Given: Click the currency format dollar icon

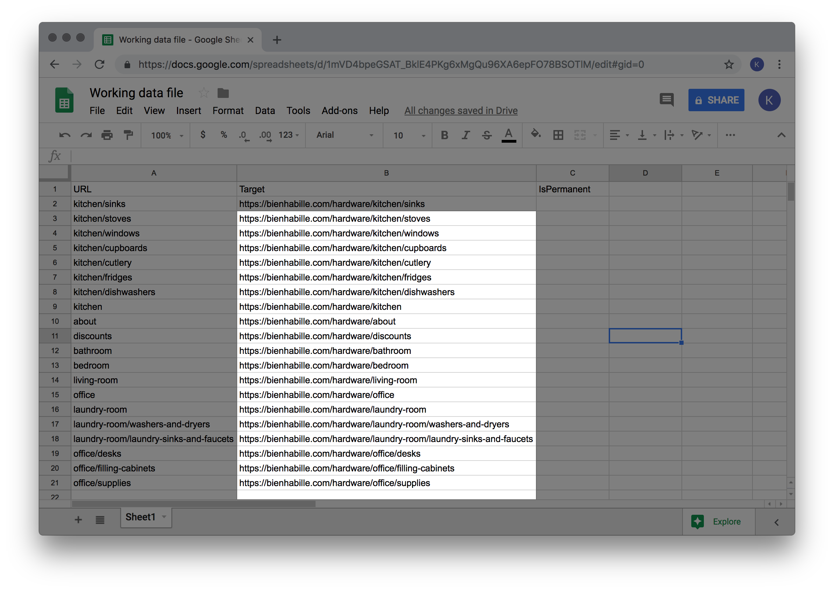Looking at the screenshot, I should coord(202,136).
